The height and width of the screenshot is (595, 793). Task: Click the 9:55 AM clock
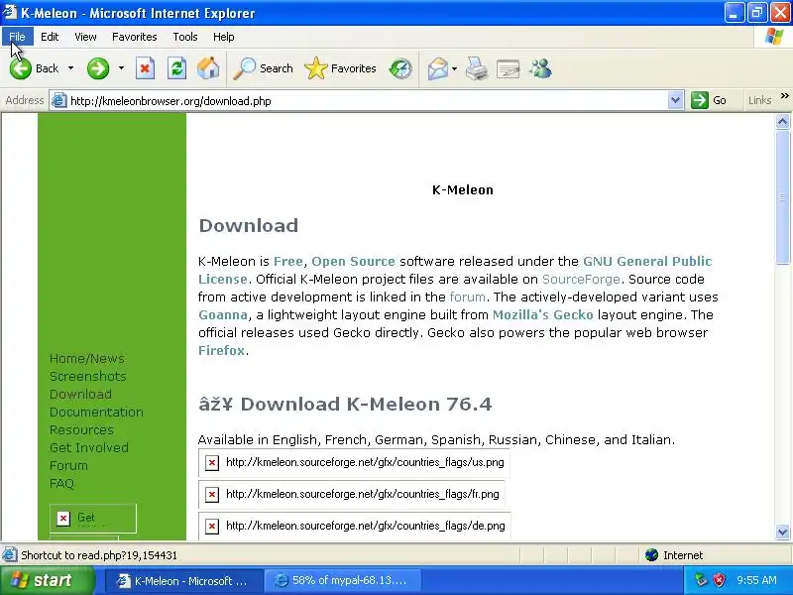756,580
